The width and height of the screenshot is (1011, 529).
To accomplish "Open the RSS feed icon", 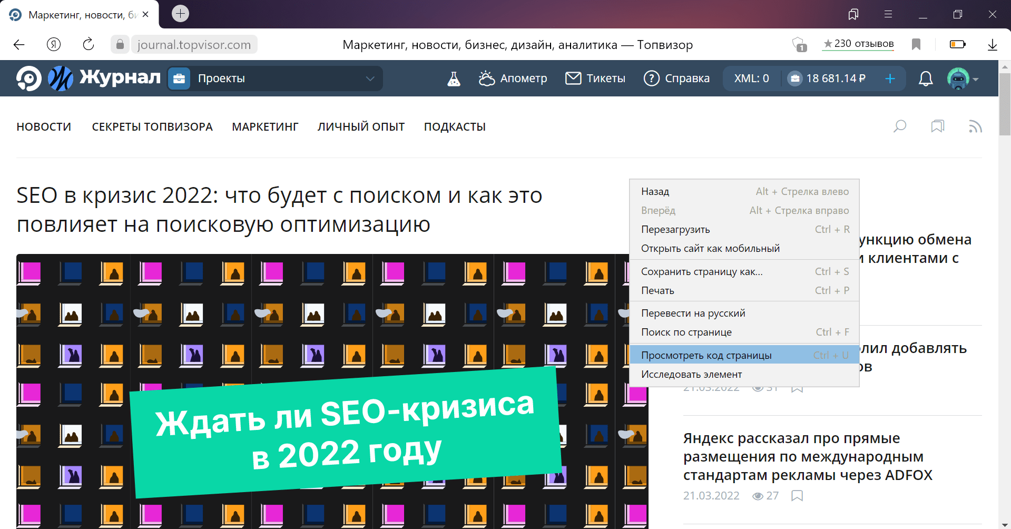I will pyautogui.click(x=975, y=126).
